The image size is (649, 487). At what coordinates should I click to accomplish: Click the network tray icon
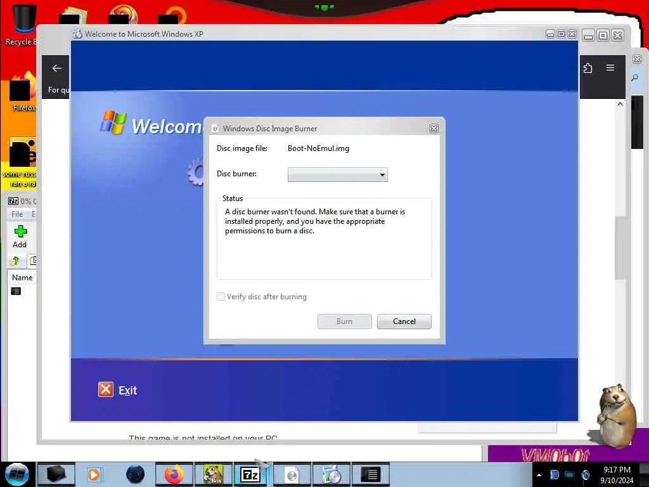point(570,475)
